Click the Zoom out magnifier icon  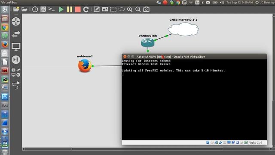pyautogui.click(x=138, y=9)
